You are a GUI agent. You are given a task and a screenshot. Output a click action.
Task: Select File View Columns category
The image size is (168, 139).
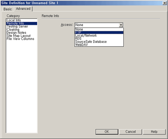click(x=22, y=39)
